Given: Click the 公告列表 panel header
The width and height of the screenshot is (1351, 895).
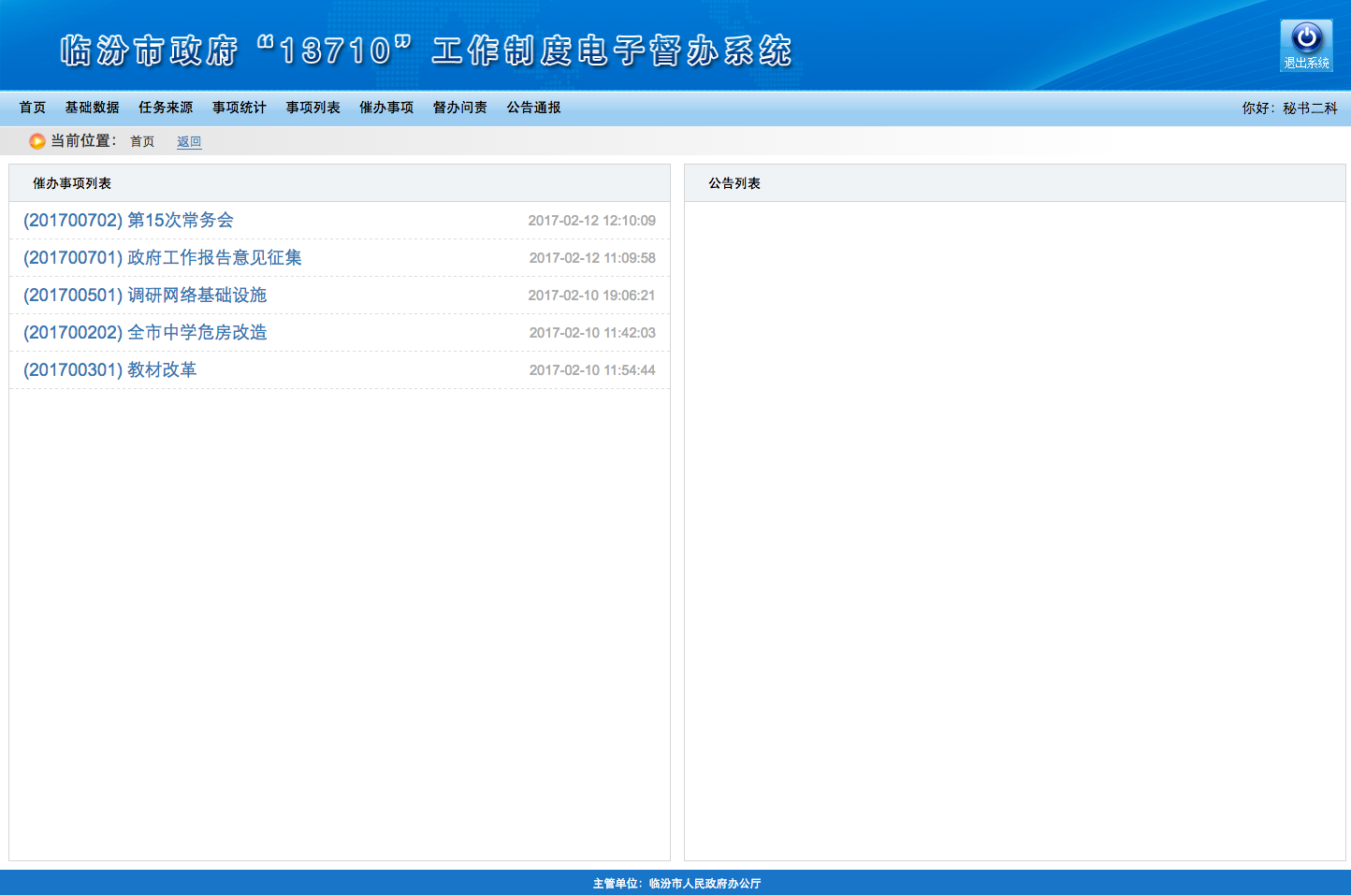Looking at the screenshot, I should [x=734, y=183].
